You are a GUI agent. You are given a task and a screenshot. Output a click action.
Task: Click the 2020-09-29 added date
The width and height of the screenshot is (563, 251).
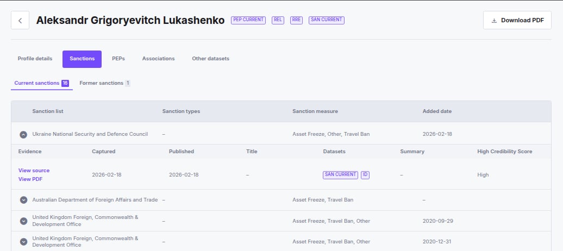pyautogui.click(x=437, y=221)
